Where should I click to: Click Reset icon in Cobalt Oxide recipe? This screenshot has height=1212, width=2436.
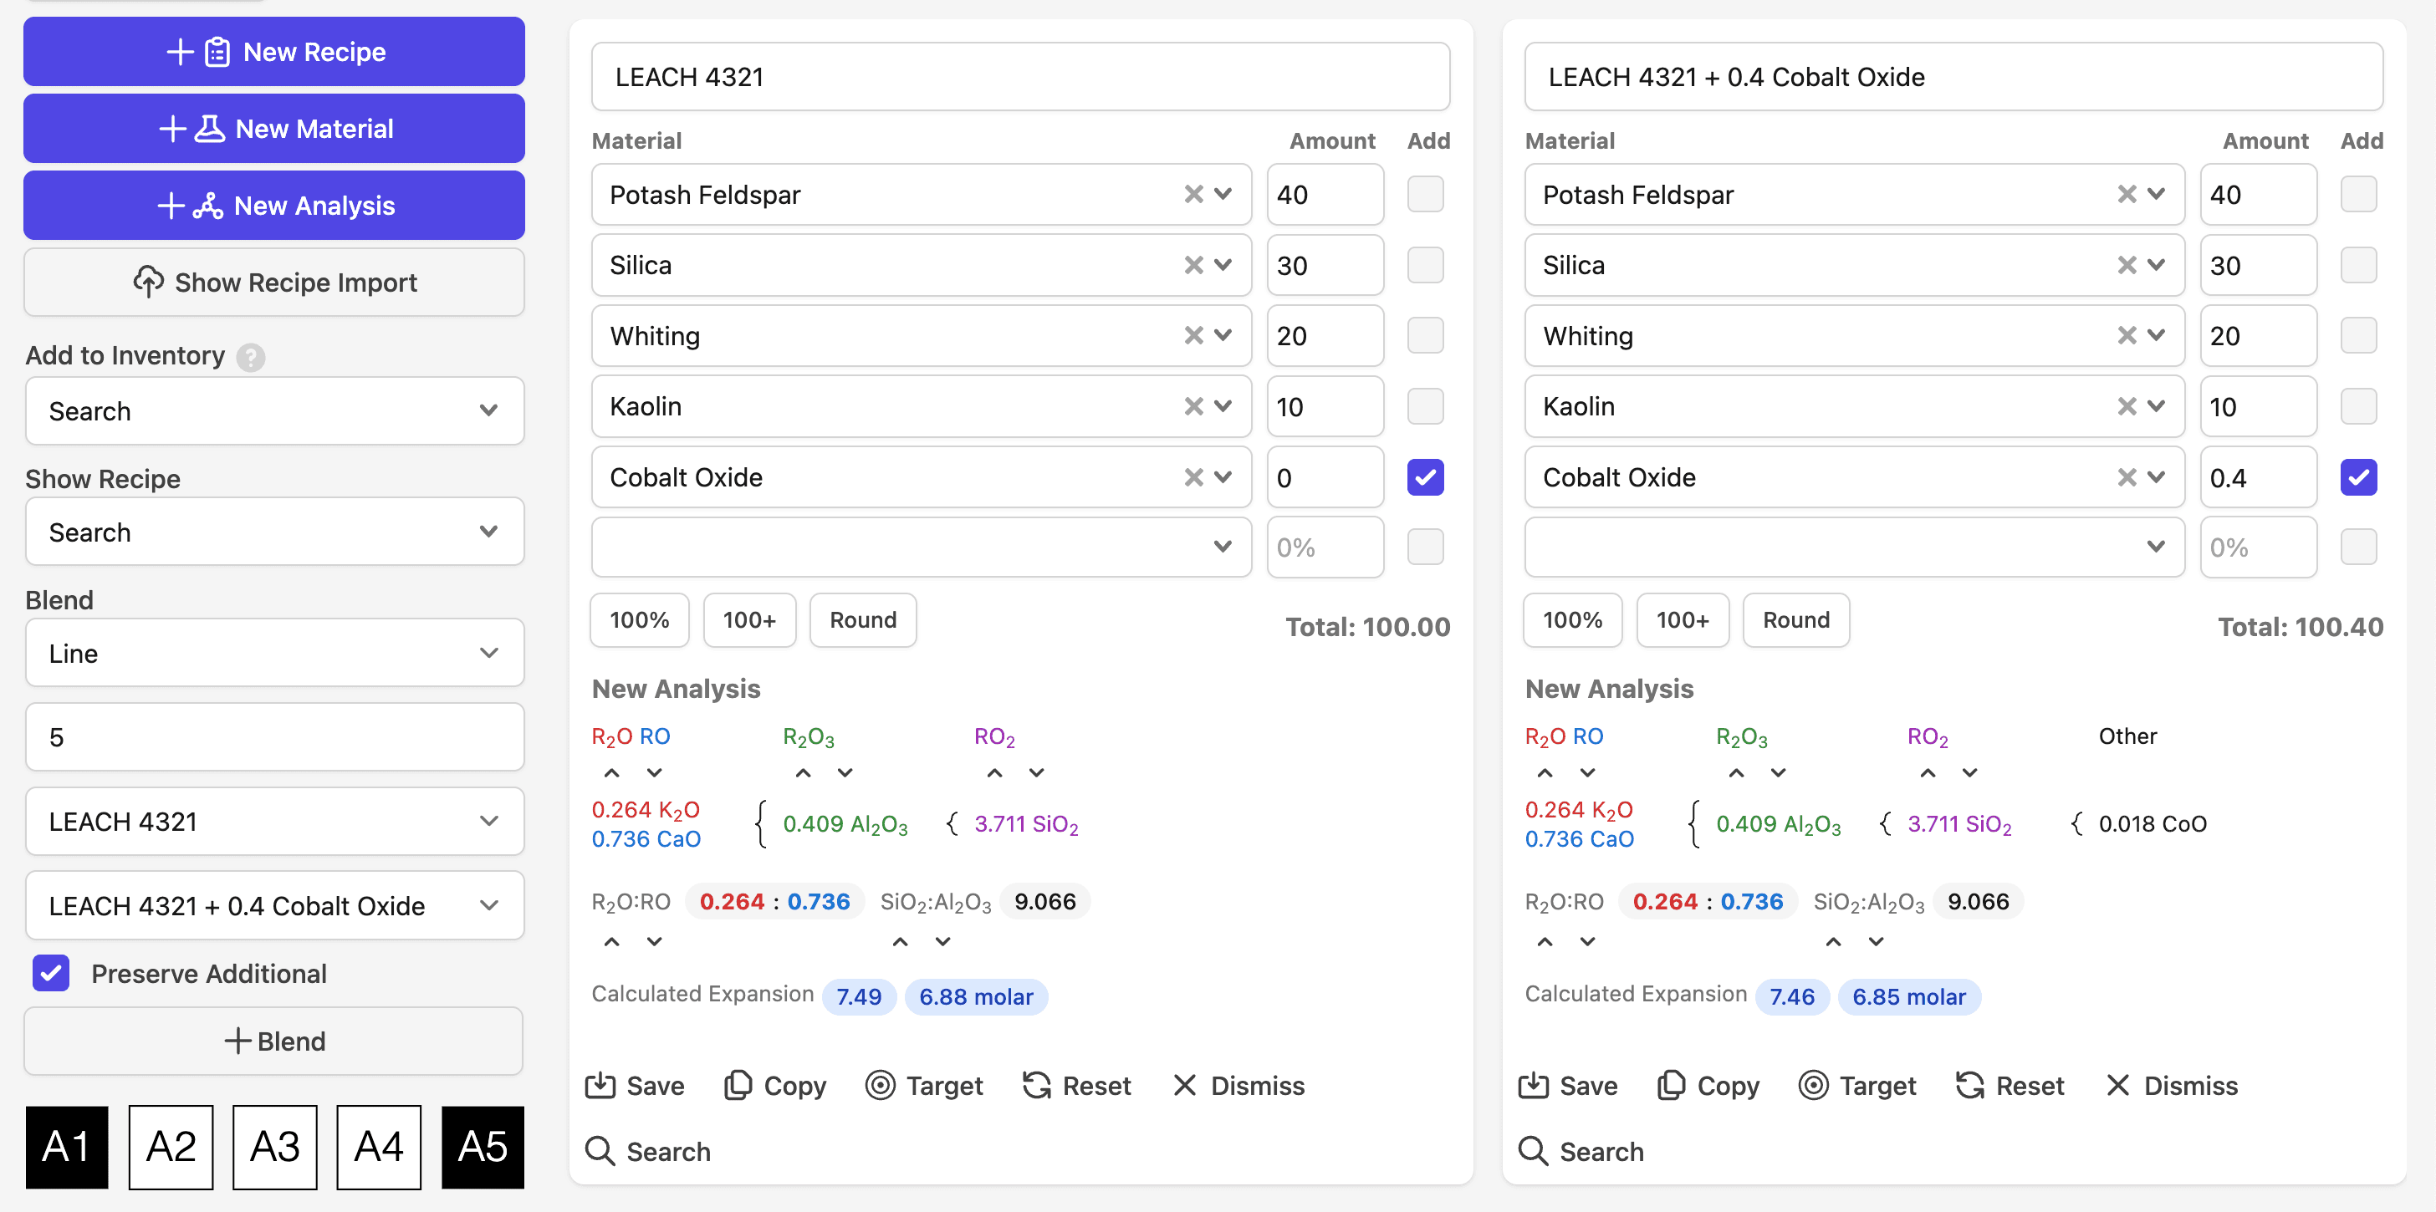pos(1970,1085)
